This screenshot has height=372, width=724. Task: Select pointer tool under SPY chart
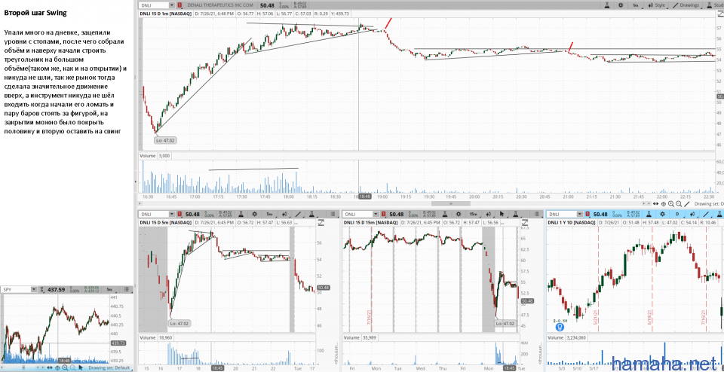(81, 367)
